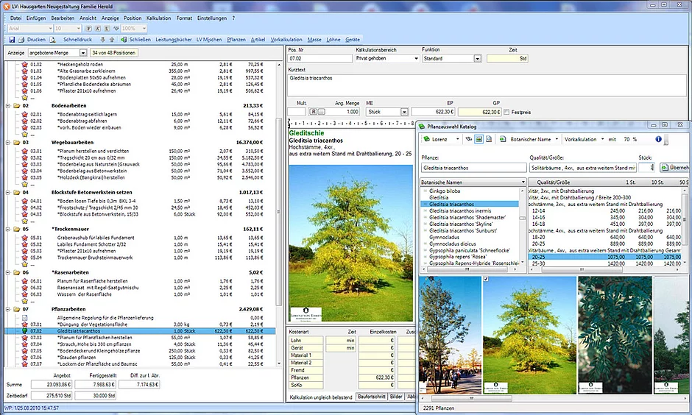692x415 pixels.
Task: Click the bold formatting button
Action: (88, 28)
